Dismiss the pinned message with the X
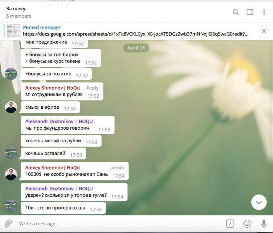Image resolution: width=273 pixels, height=233 pixels. point(264,31)
